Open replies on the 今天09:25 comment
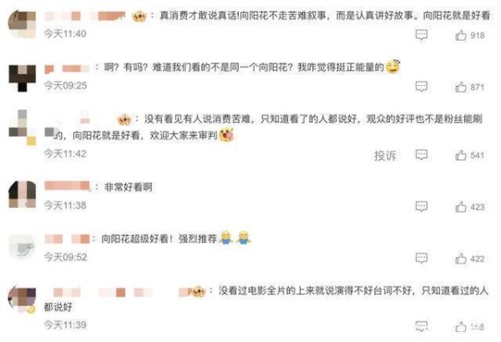Image resolution: width=501 pixels, height=342 pixels. coord(421,87)
